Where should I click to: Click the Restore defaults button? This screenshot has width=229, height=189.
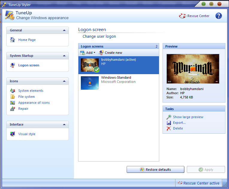(x=155, y=170)
